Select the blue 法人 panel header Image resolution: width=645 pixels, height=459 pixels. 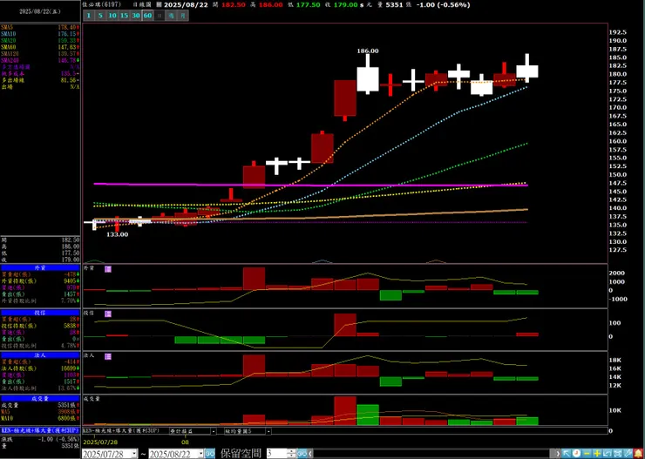point(40,355)
